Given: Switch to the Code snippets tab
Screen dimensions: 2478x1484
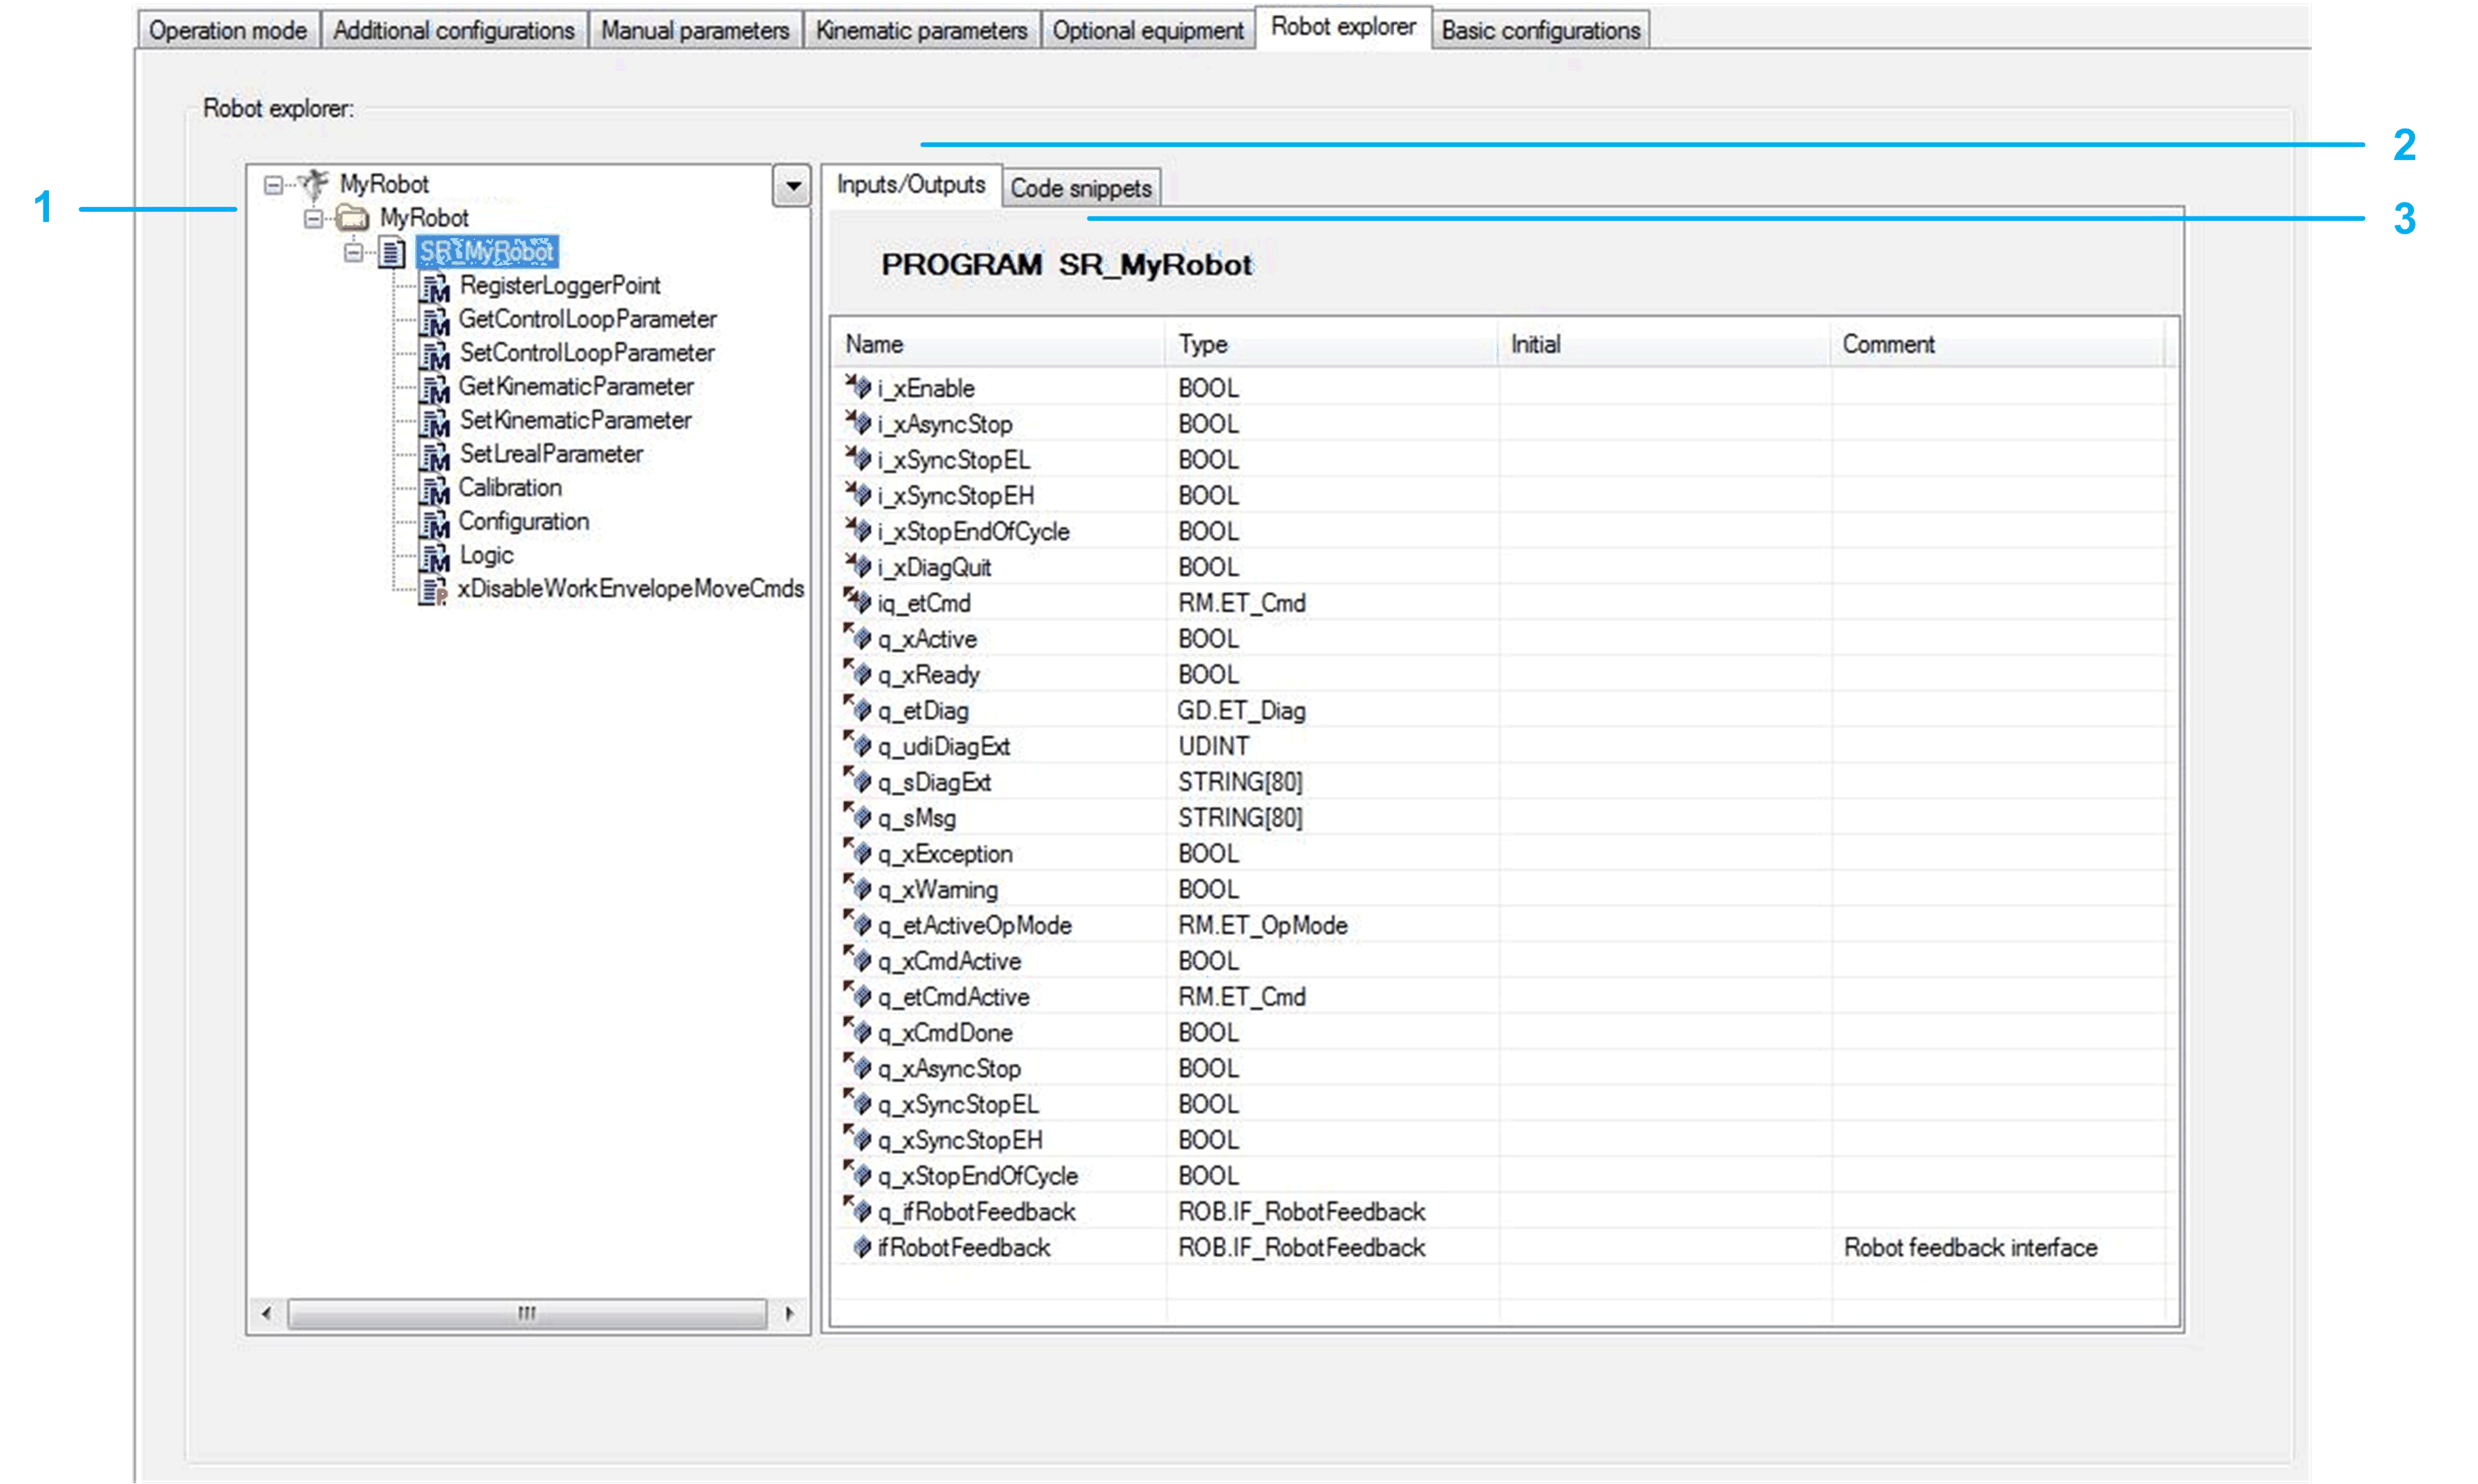Looking at the screenshot, I should (1080, 188).
